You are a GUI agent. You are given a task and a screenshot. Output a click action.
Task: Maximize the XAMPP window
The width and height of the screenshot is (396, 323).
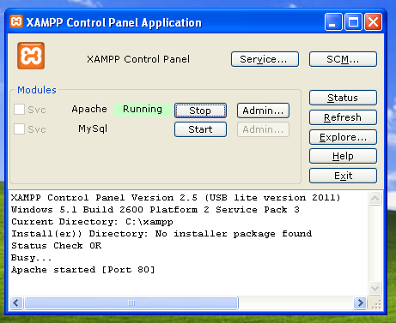[x=353, y=21]
